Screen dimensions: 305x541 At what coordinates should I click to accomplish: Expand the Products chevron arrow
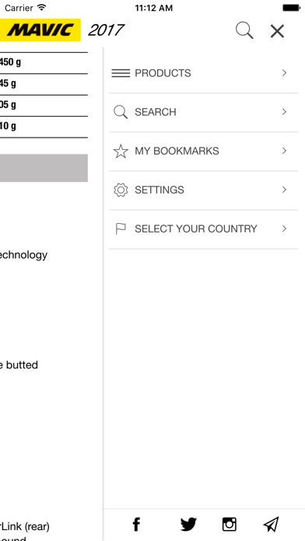[284, 73]
